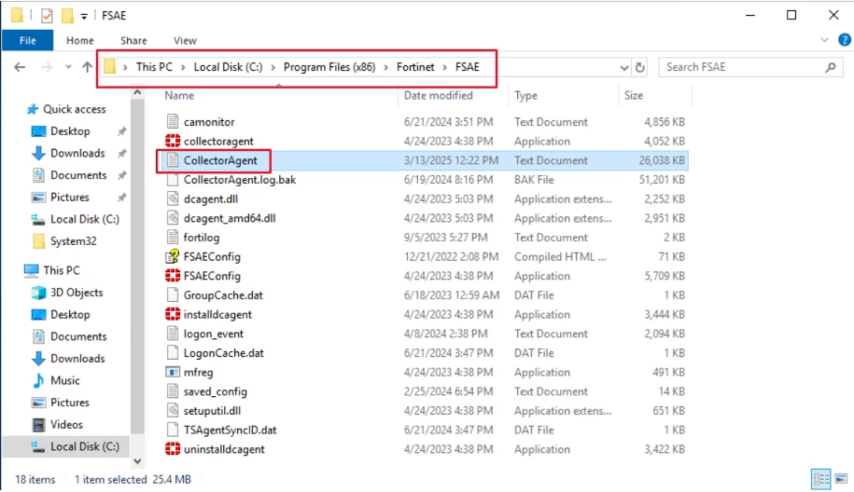Click the Local Disk (C:) breadcrumb
Image resolution: width=854 pixels, height=492 pixels.
click(228, 67)
